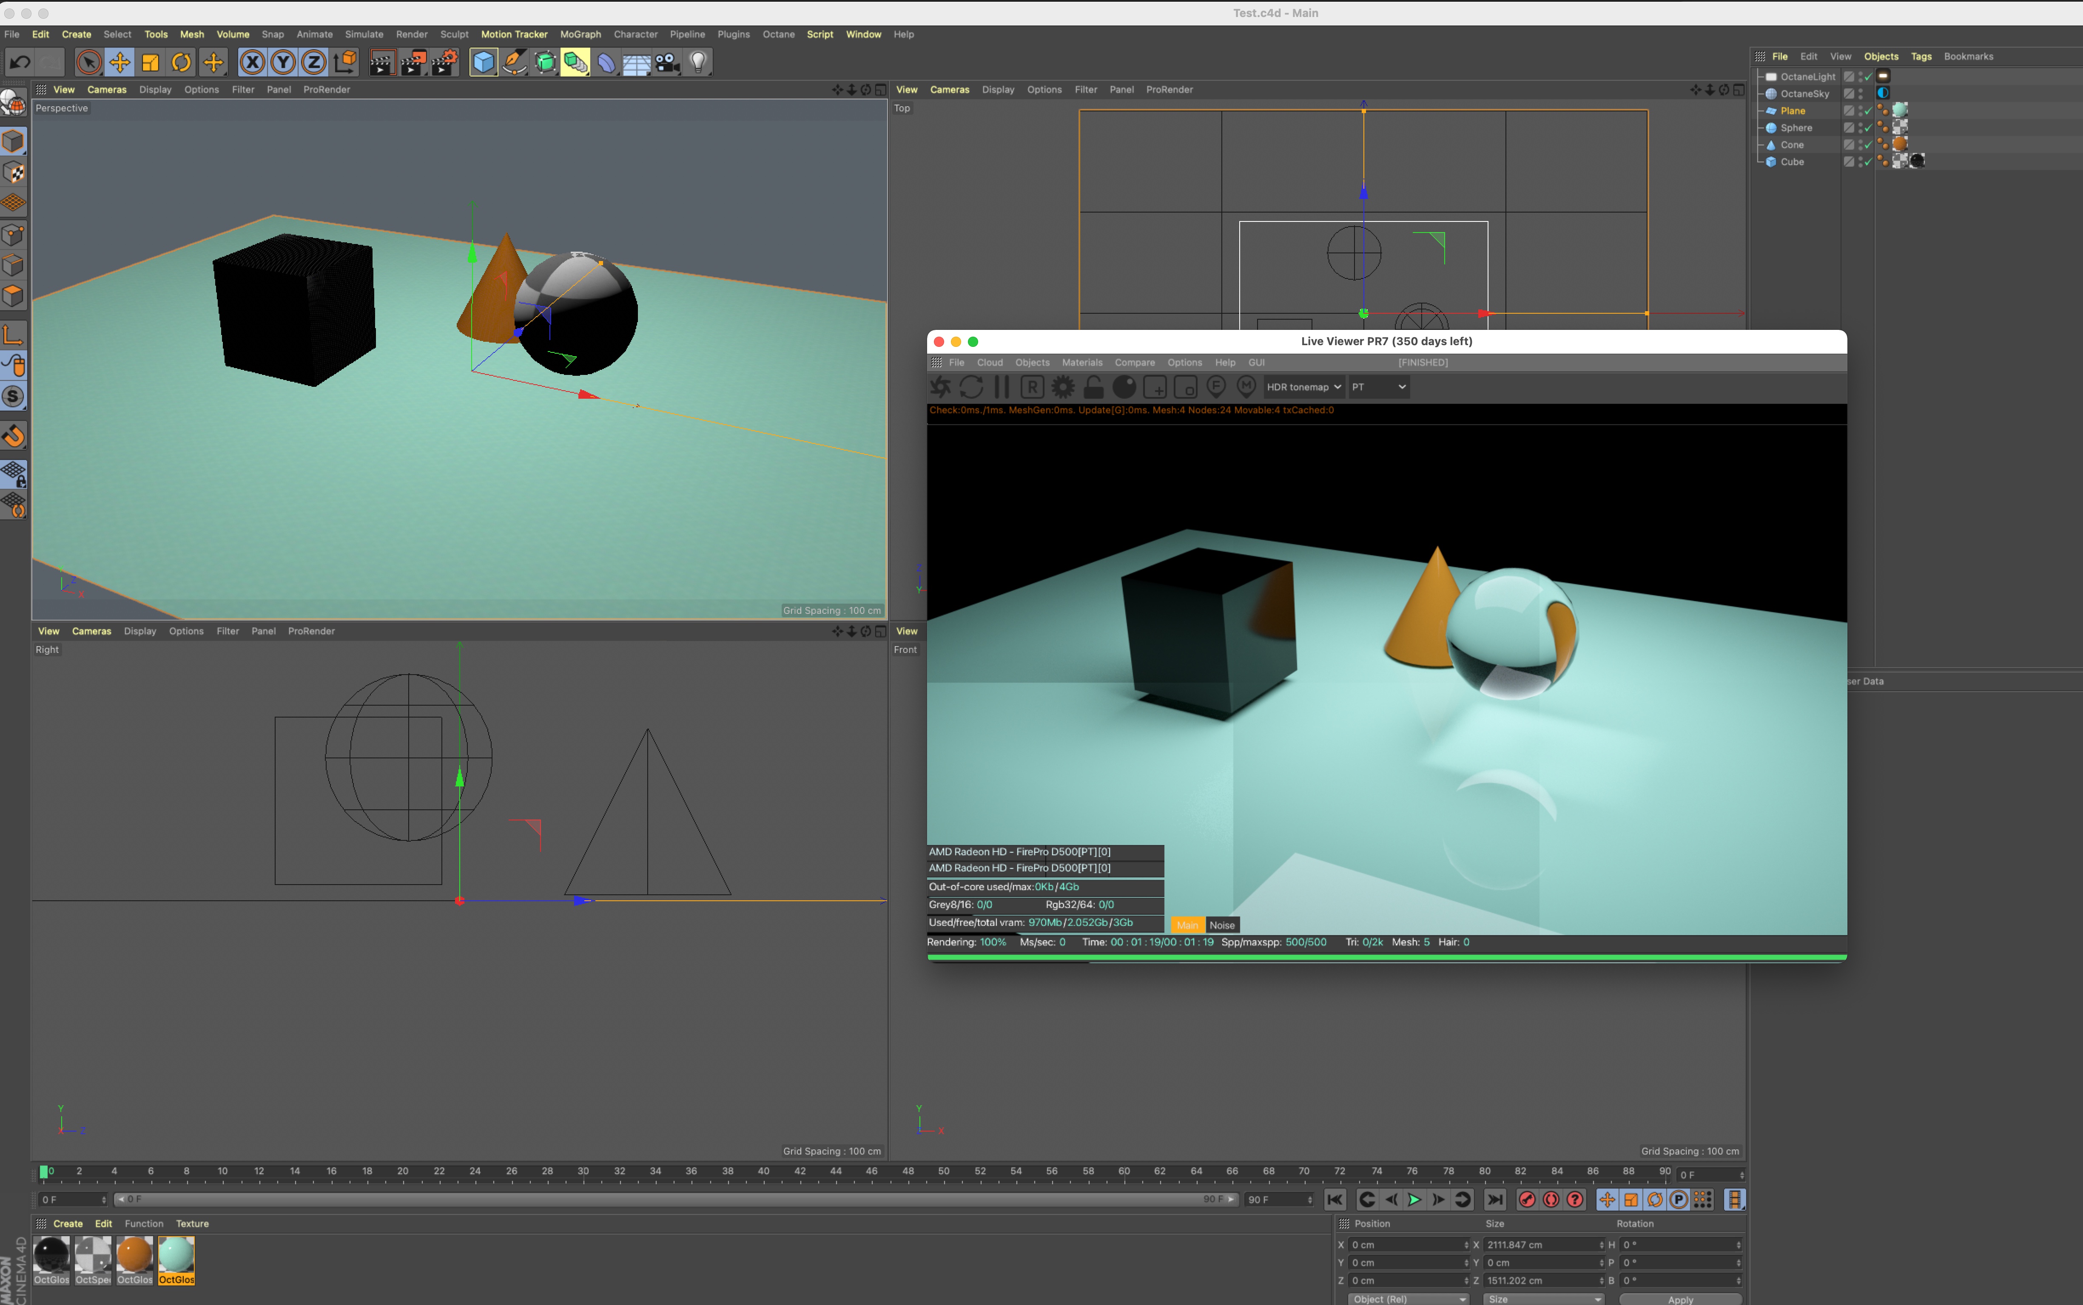This screenshot has height=1305, width=2083.
Task: Restart render with circular arrows icon
Action: click(x=971, y=387)
